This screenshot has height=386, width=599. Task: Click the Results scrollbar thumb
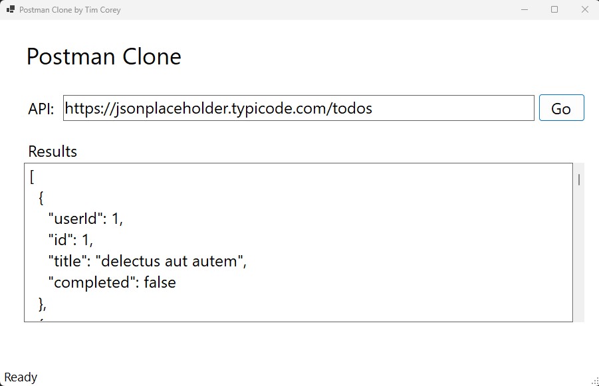point(579,179)
